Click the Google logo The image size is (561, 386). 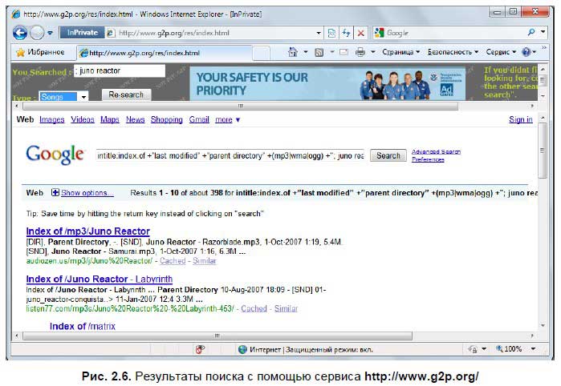coord(55,155)
